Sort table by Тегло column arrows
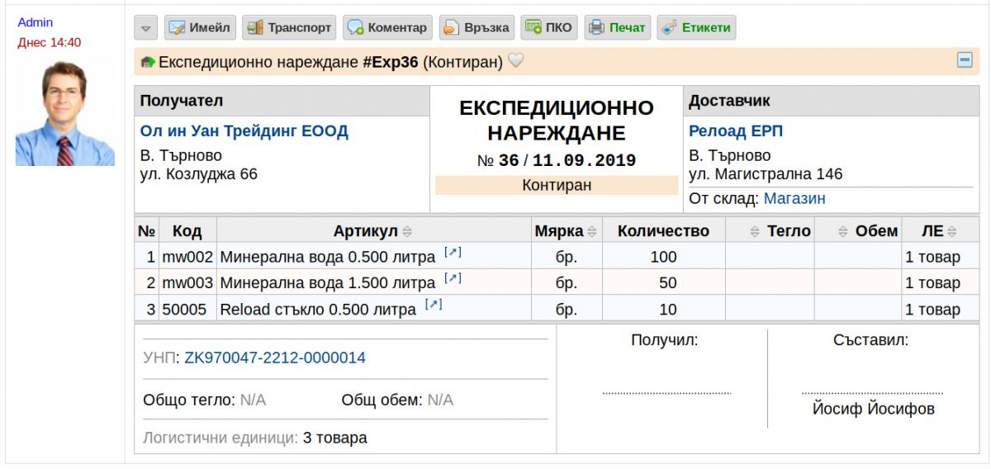 [755, 231]
